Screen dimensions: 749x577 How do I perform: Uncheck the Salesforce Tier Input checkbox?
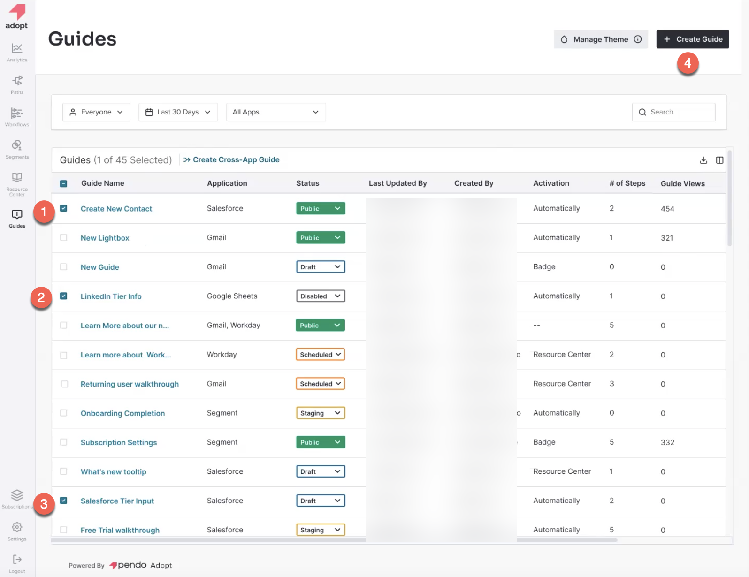[64, 501]
